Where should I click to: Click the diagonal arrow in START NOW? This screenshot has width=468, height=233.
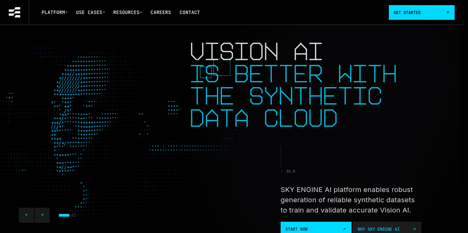[x=344, y=229]
